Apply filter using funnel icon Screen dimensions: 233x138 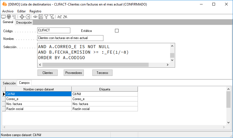pos(46,17)
